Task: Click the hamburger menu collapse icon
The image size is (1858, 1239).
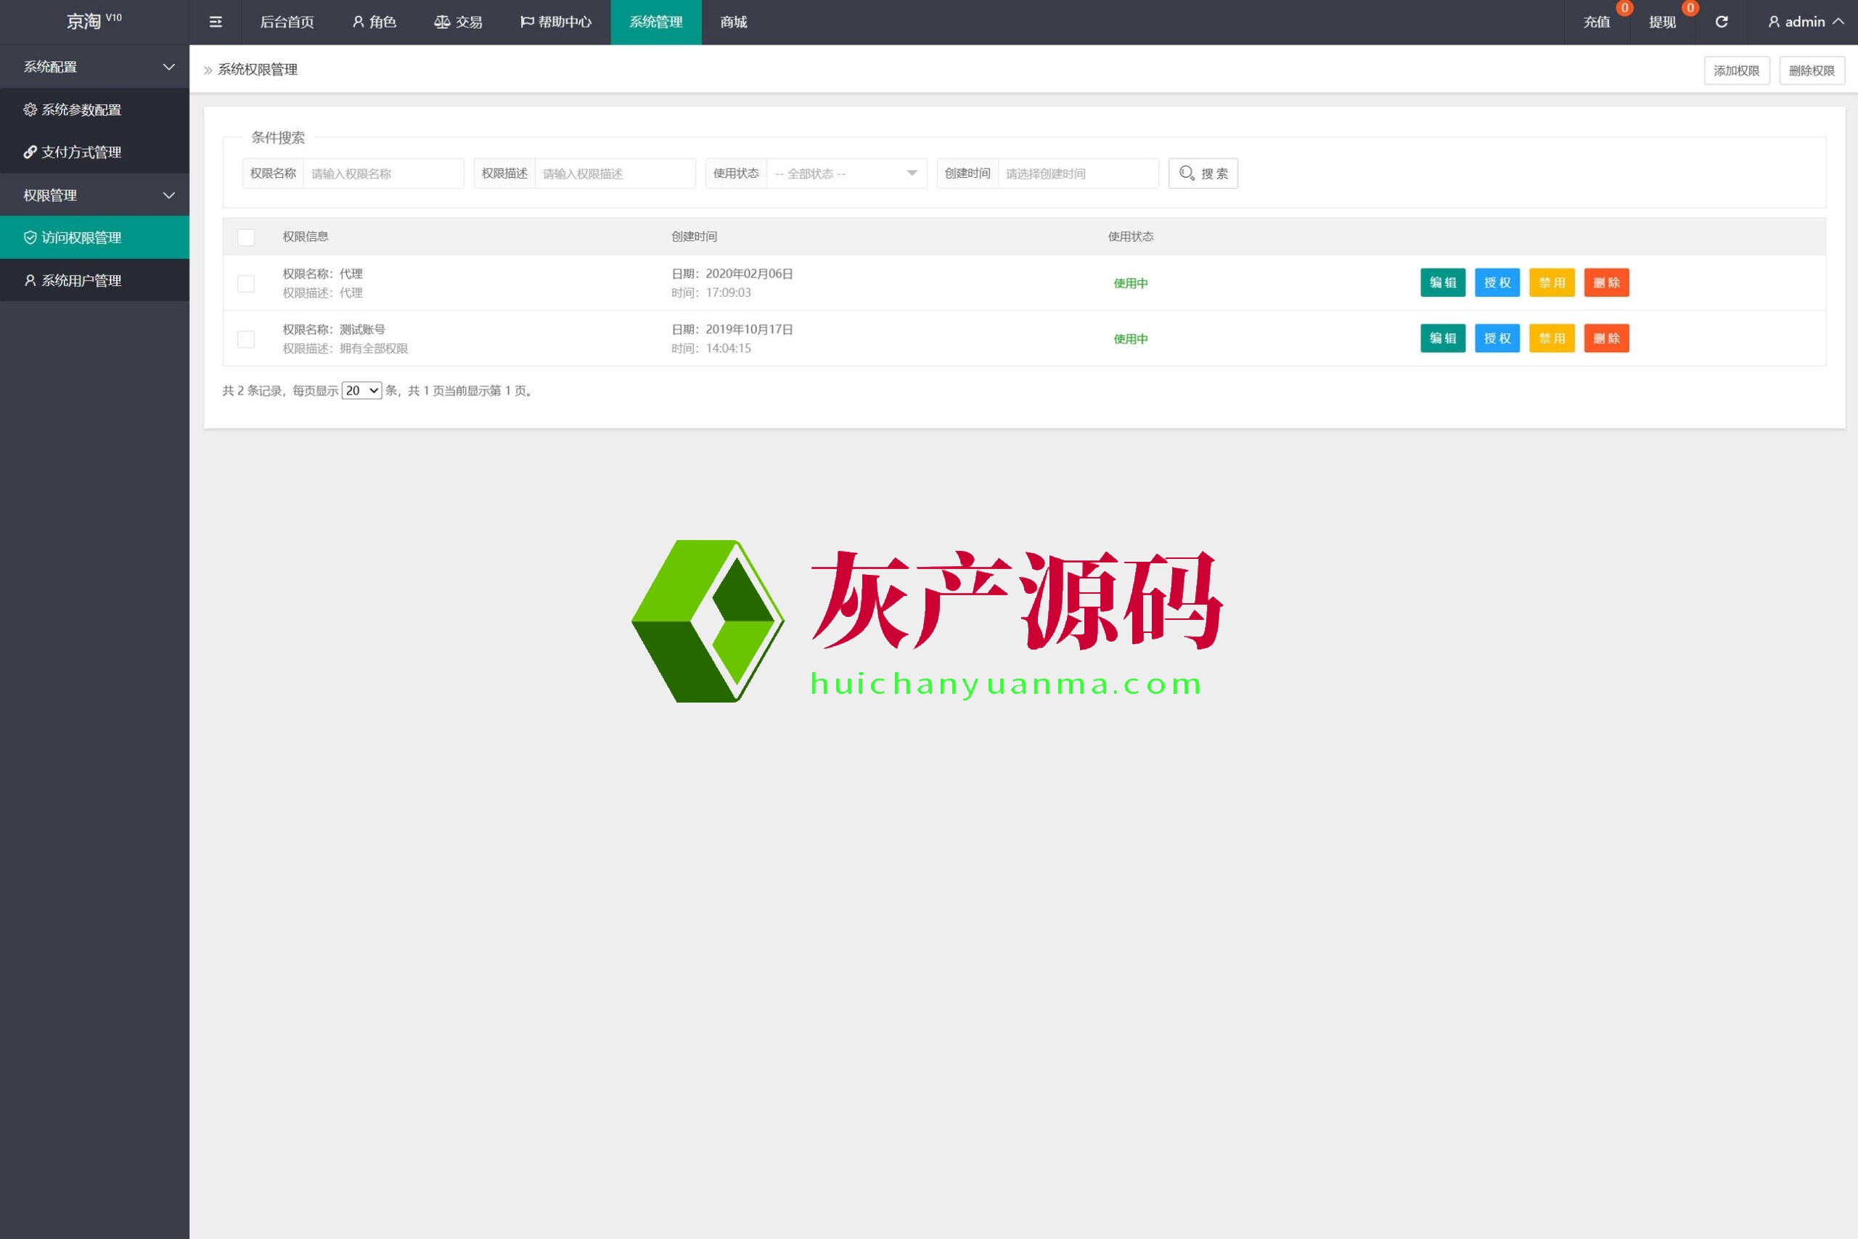Action: coord(215,22)
